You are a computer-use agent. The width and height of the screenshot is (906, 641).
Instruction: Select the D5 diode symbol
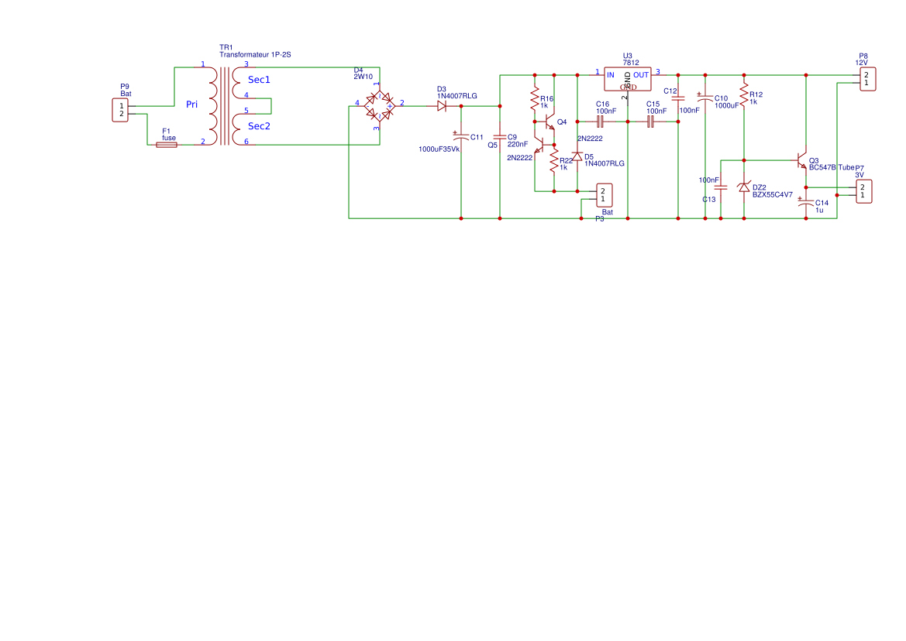[577, 157]
